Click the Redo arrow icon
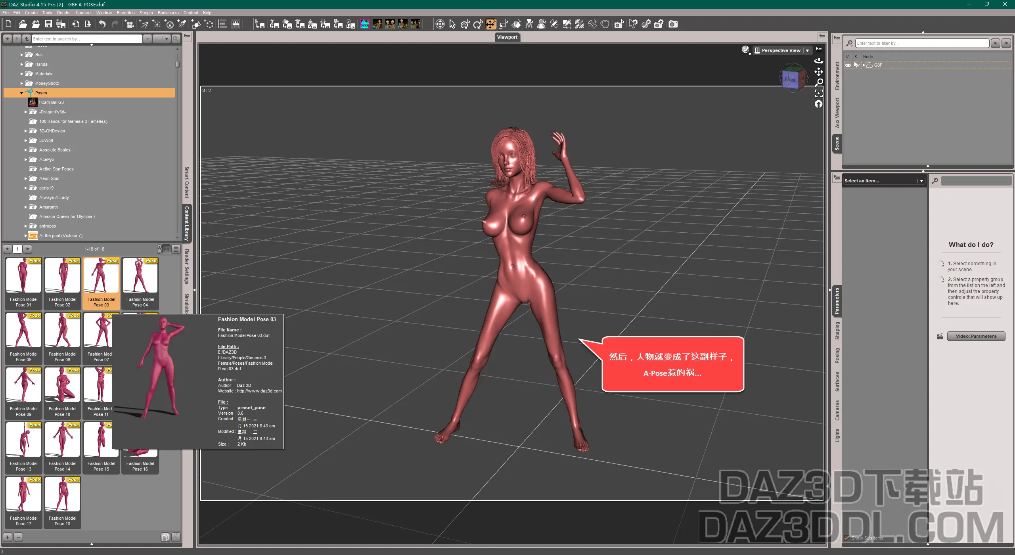 tap(115, 24)
